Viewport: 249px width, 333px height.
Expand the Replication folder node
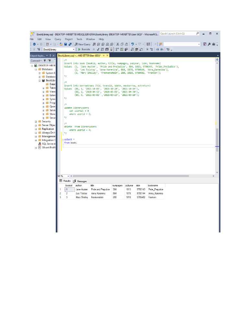36,129
